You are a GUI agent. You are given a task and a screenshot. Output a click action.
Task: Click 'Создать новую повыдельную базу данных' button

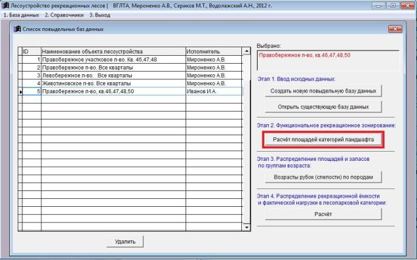(x=323, y=91)
